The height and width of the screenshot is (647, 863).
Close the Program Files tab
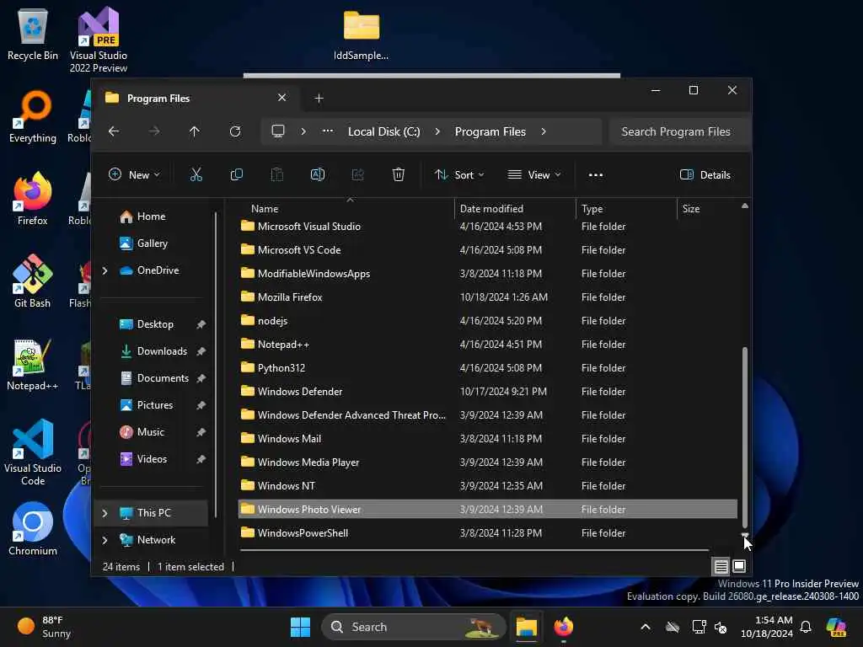tap(281, 98)
